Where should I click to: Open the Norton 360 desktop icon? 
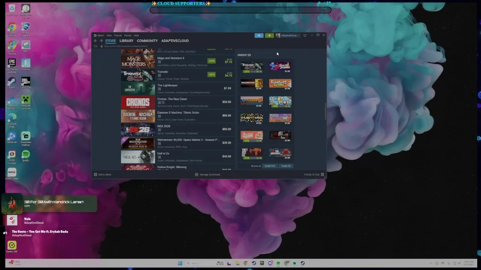pyautogui.click(x=12, y=246)
